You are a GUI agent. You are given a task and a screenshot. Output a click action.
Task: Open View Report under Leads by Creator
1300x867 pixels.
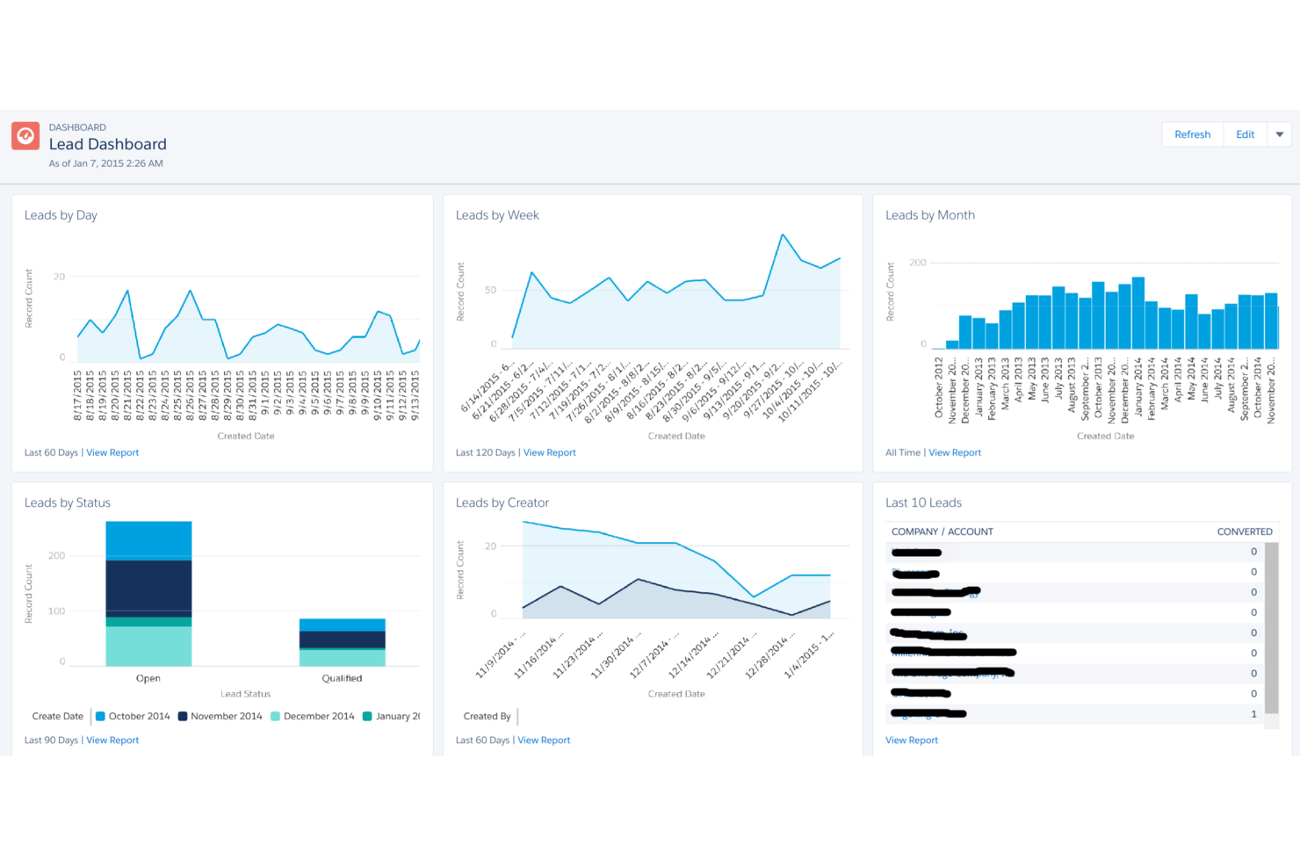[x=544, y=741]
